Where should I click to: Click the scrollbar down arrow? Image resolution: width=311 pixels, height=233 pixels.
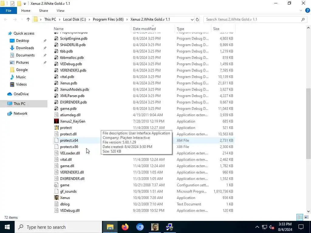pyautogui.click(x=309, y=211)
